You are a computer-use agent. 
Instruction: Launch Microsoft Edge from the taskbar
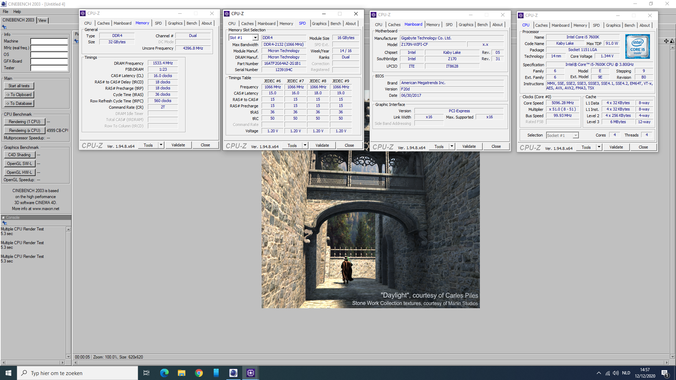pos(164,373)
